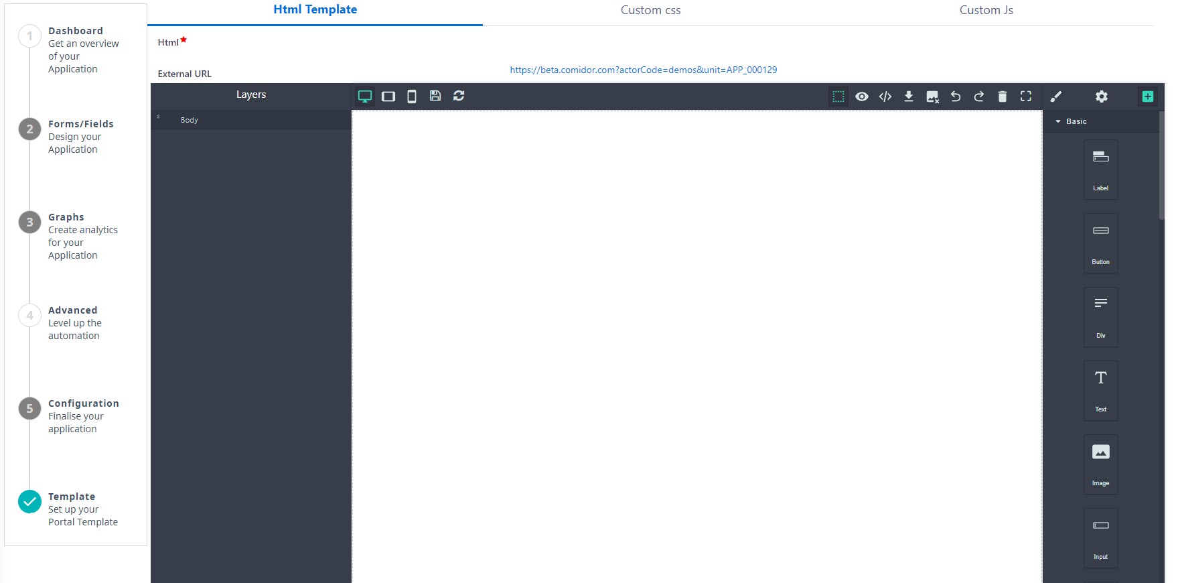The height and width of the screenshot is (583, 1178).
Task: Open the external URL link
Action: tap(644, 70)
